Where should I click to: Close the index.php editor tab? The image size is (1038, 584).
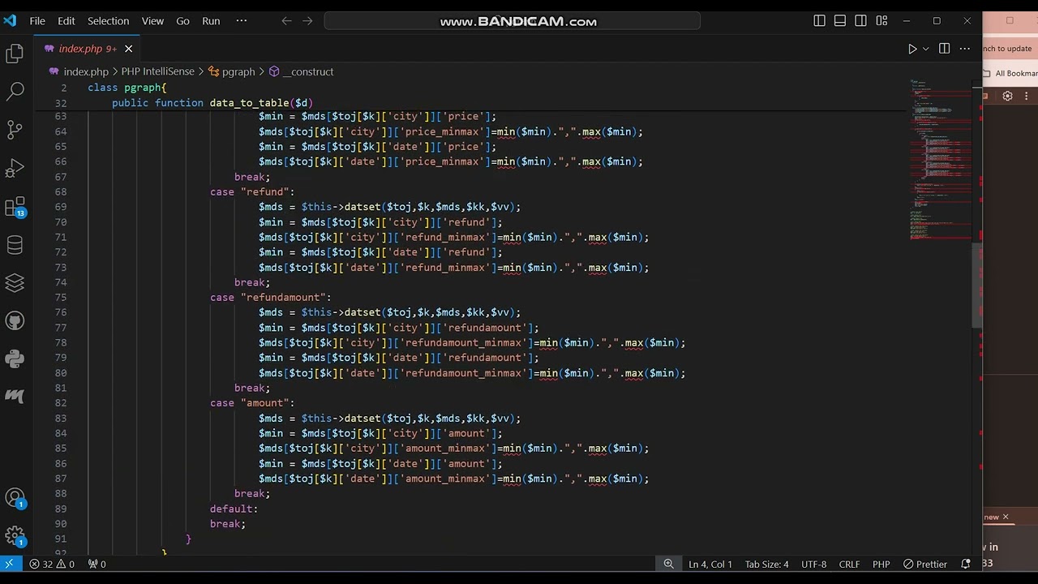pyautogui.click(x=128, y=49)
